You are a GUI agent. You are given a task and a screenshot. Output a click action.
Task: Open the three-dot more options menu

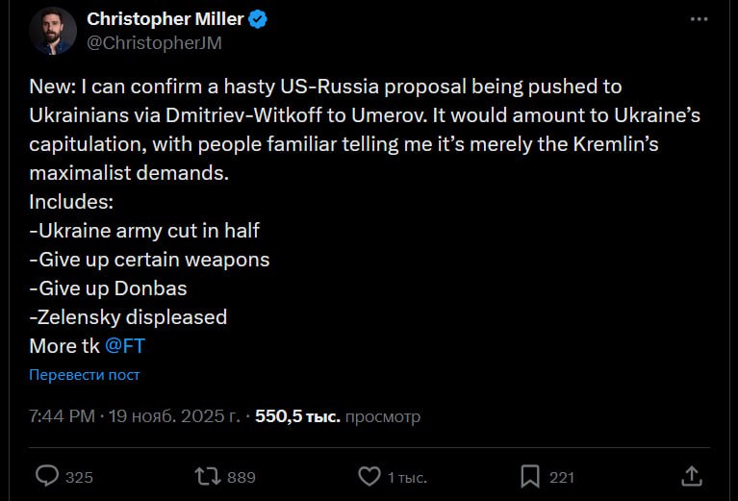point(700,20)
